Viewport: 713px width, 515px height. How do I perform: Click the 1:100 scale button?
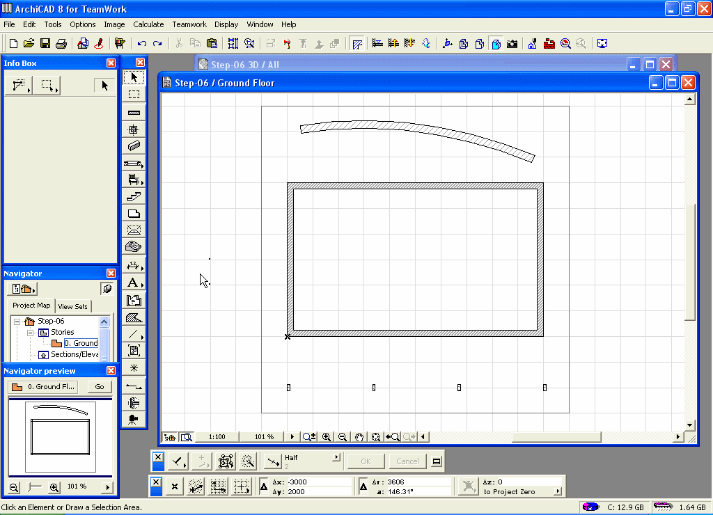click(217, 437)
